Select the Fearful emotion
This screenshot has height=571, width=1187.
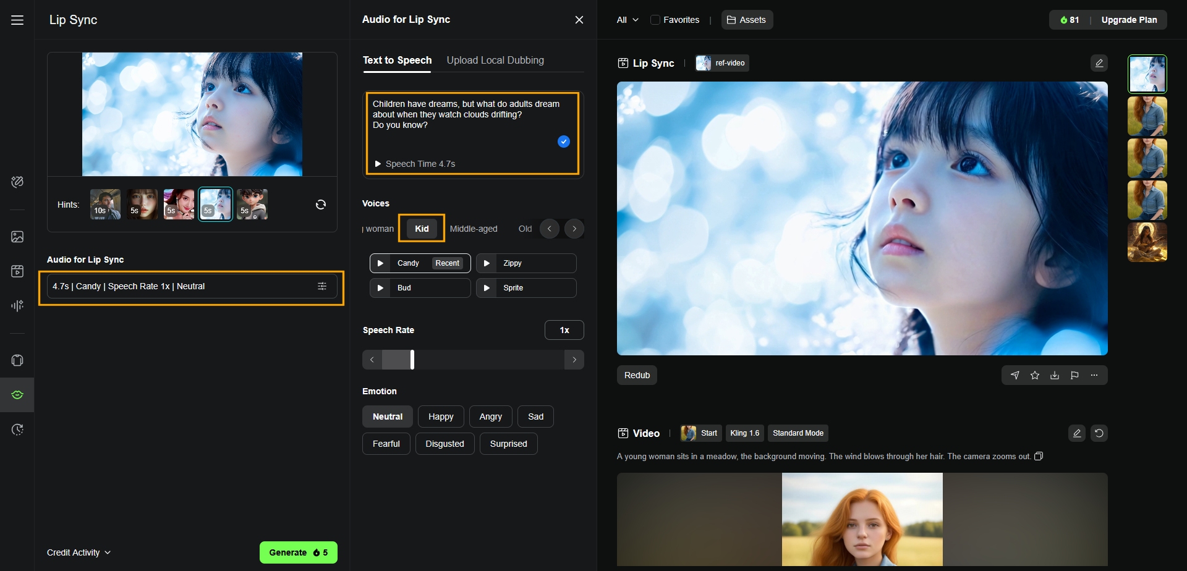[x=386, y=444]
